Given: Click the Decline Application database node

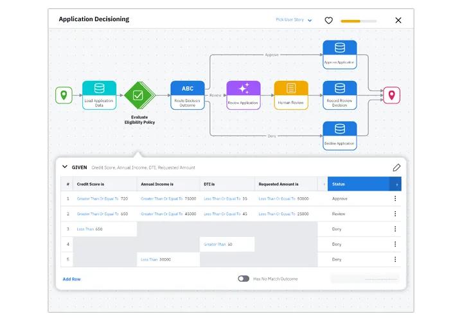Looking at the screenshot, I should (x=340, y=135).
